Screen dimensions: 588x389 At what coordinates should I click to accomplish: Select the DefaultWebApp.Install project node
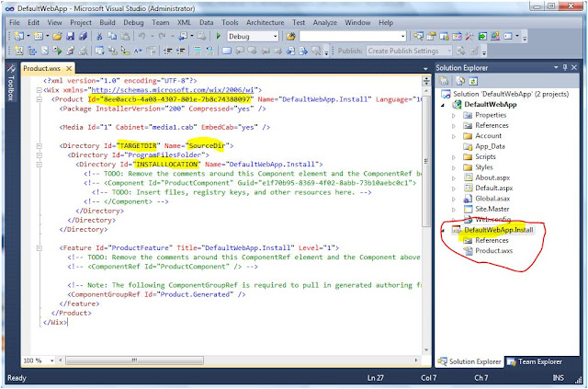tap(498, 230)
